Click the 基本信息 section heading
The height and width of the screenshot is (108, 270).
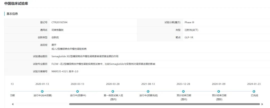(12, 14)
